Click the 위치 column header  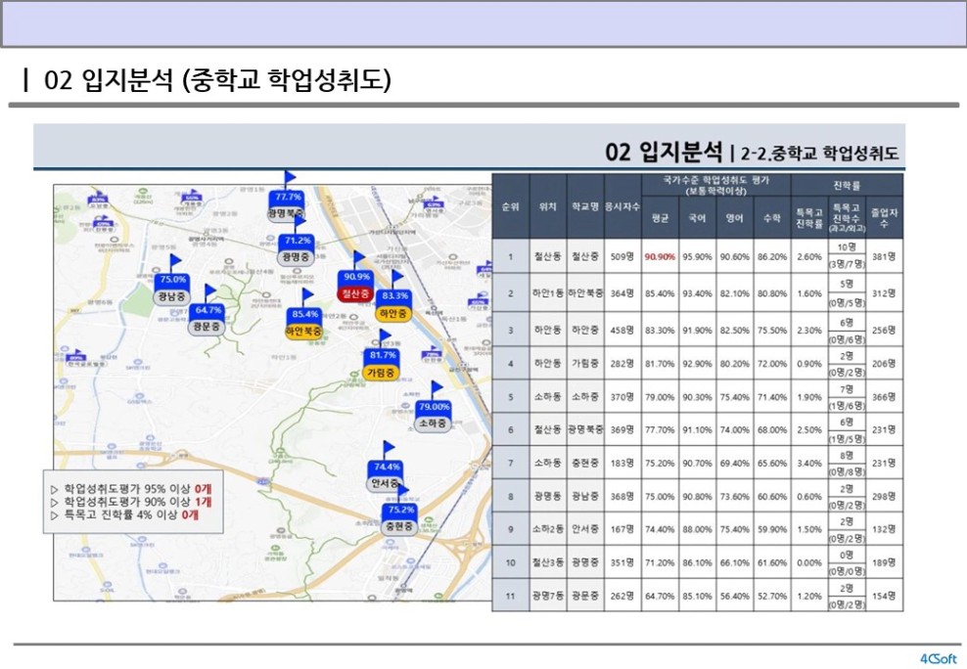548,207
